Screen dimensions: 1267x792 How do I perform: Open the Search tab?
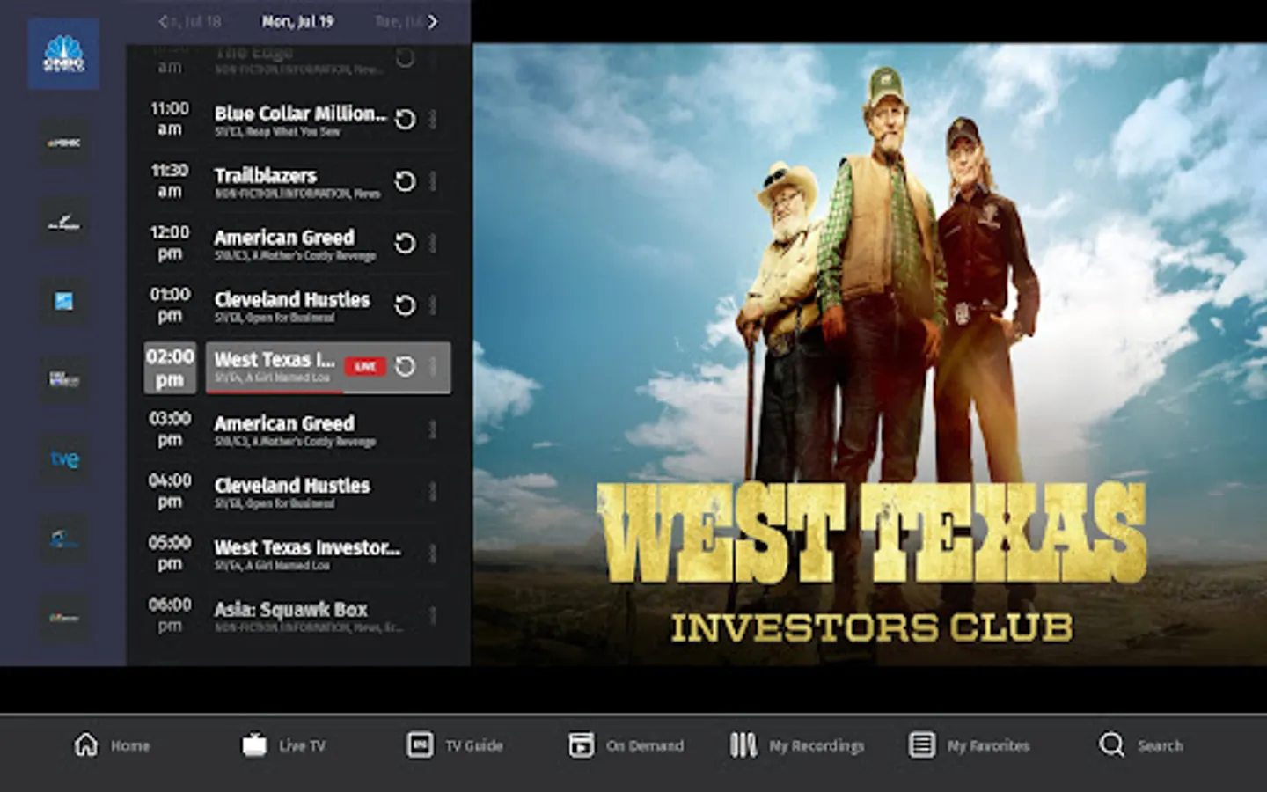[x=1141, y=745]
